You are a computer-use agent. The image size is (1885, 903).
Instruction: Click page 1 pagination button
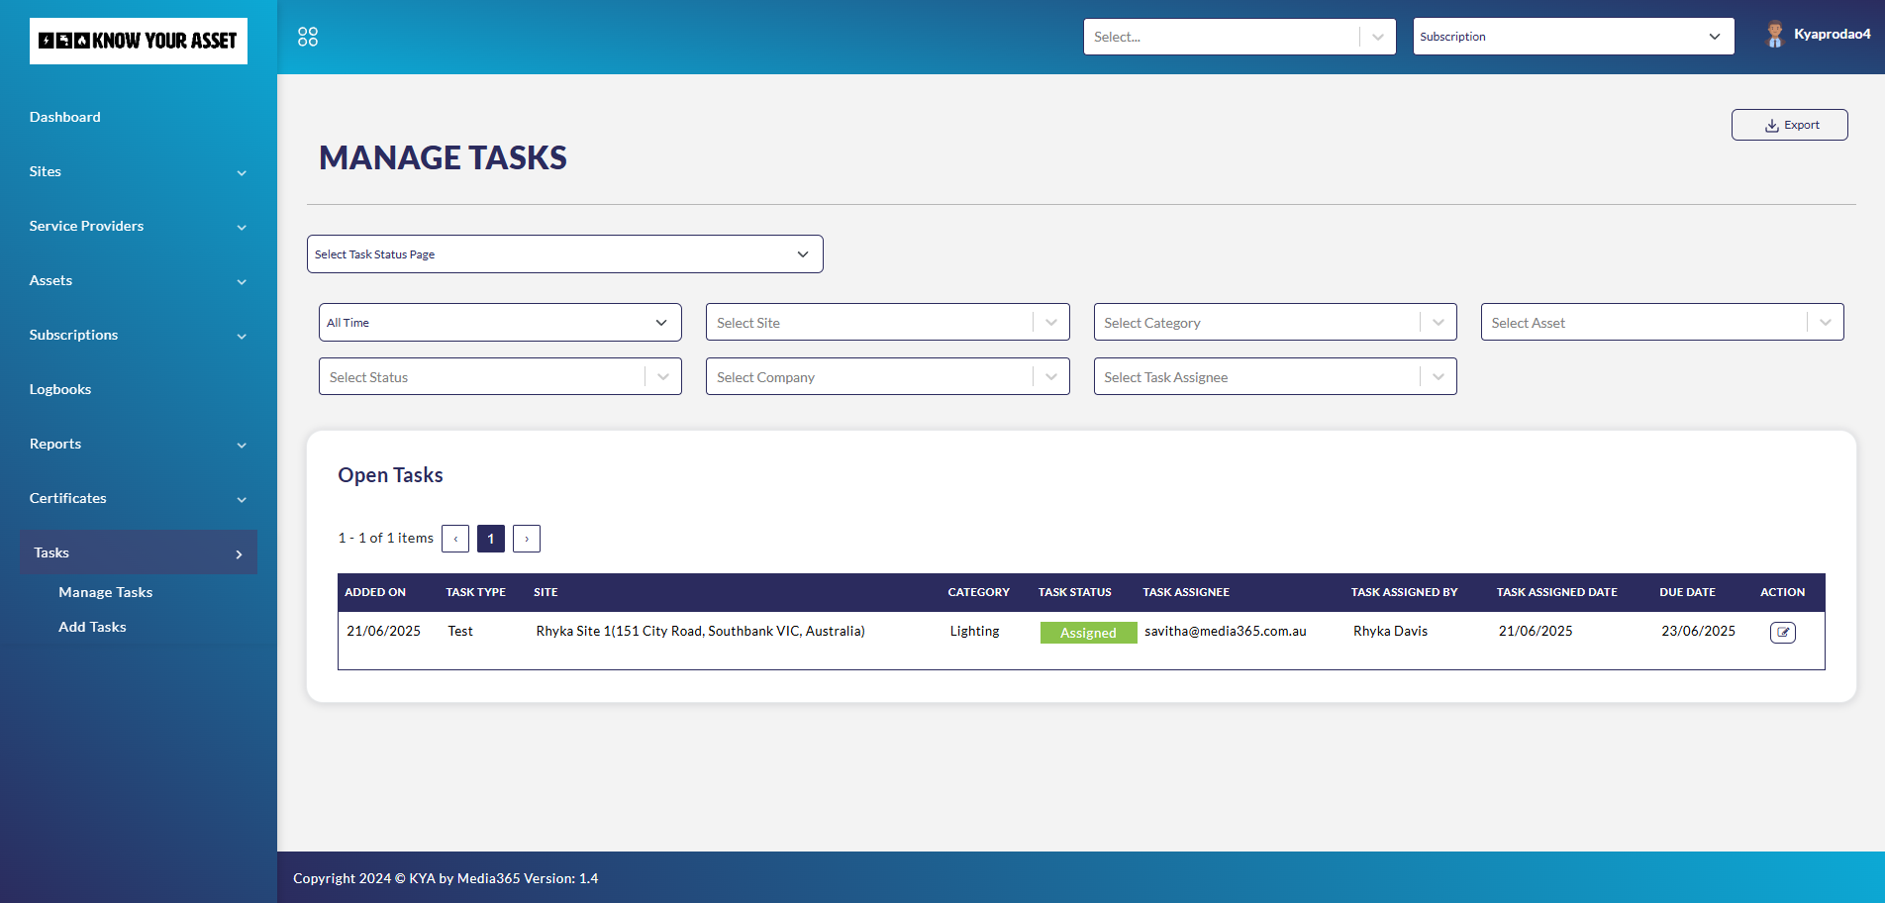pos(491,539)
